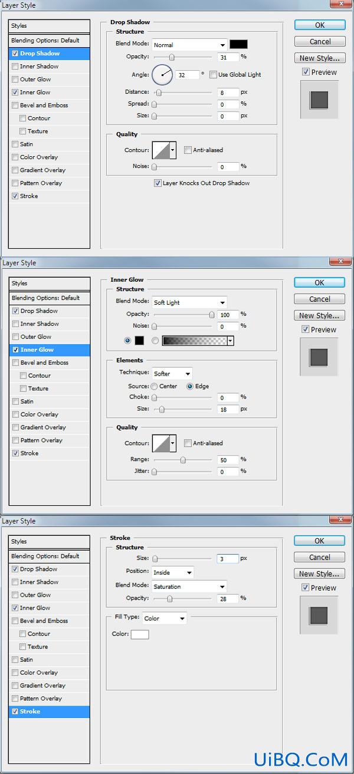Click the Drop Shadow Angle field showing 32

pyautogui.click(x=188, y=75)
